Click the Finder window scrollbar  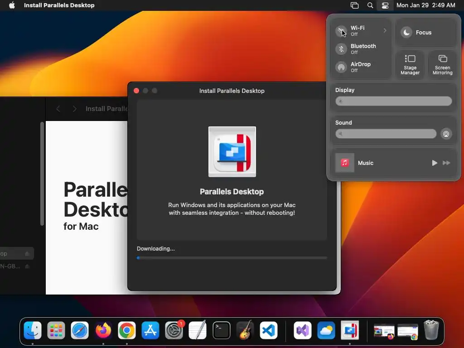coord(42,174)
